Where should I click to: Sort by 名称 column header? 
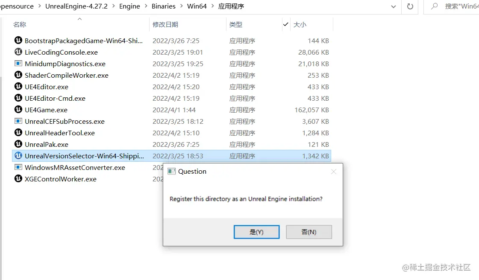[20, 24]
